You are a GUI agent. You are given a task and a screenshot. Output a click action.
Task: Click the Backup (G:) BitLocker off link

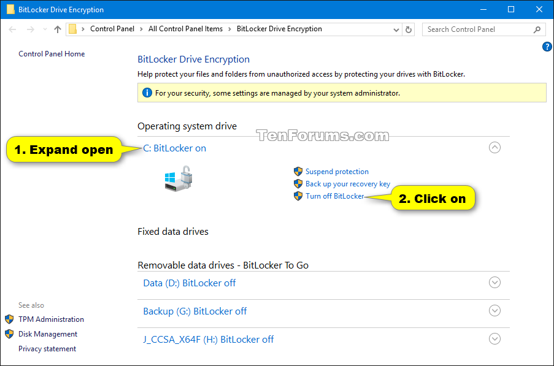[194, 311]
